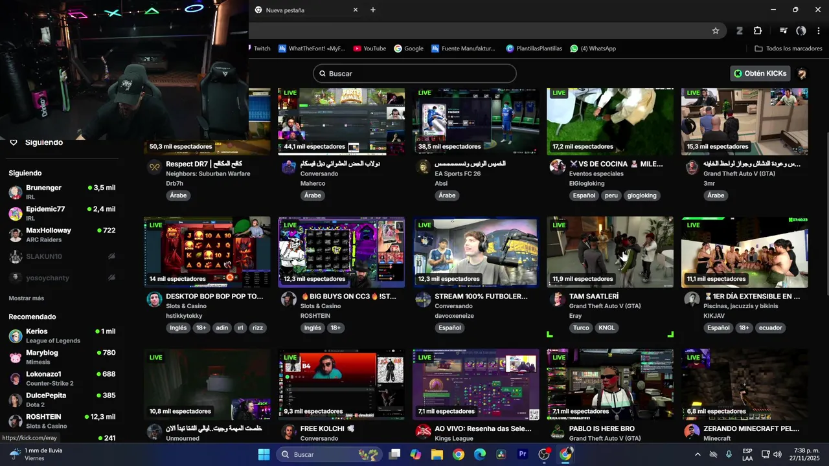Open the Chrome profile avatar
Screen dimensions: 829x466
pos(801,30)
